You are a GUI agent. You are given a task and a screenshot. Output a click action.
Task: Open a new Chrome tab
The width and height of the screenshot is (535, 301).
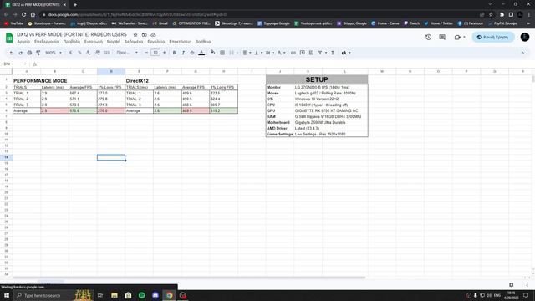(75, 5)
